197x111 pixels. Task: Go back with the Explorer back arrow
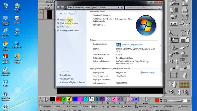pyautogui.click(x=58, y=7)
